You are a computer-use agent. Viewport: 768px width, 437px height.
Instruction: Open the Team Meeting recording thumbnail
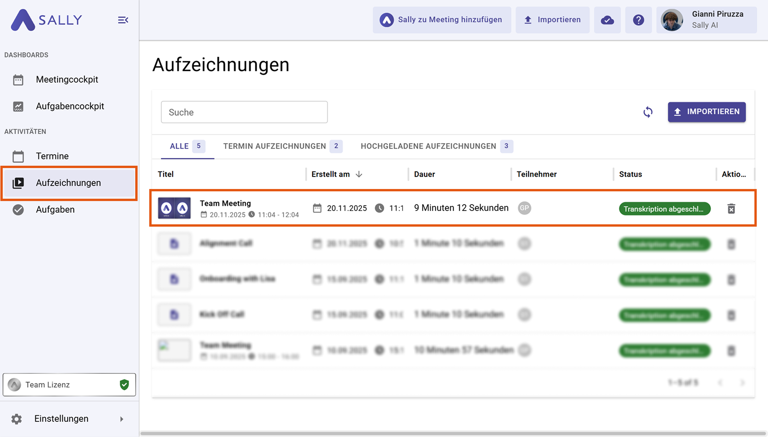click(174, 208)
